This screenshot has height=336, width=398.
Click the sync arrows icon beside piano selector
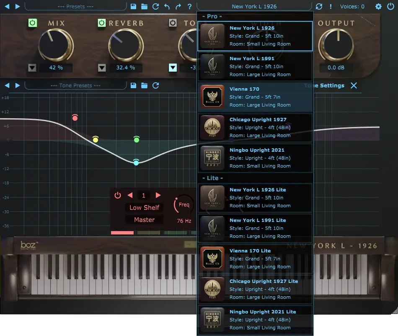(x=319, y=7)
